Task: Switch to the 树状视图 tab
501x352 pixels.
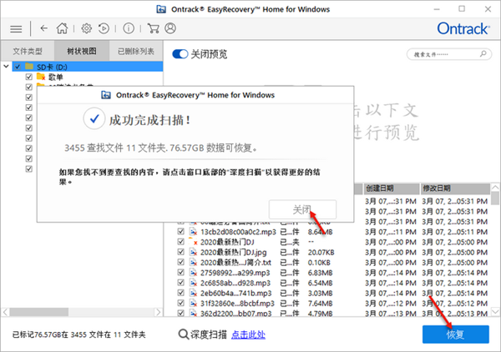Action: pos(82,51)
